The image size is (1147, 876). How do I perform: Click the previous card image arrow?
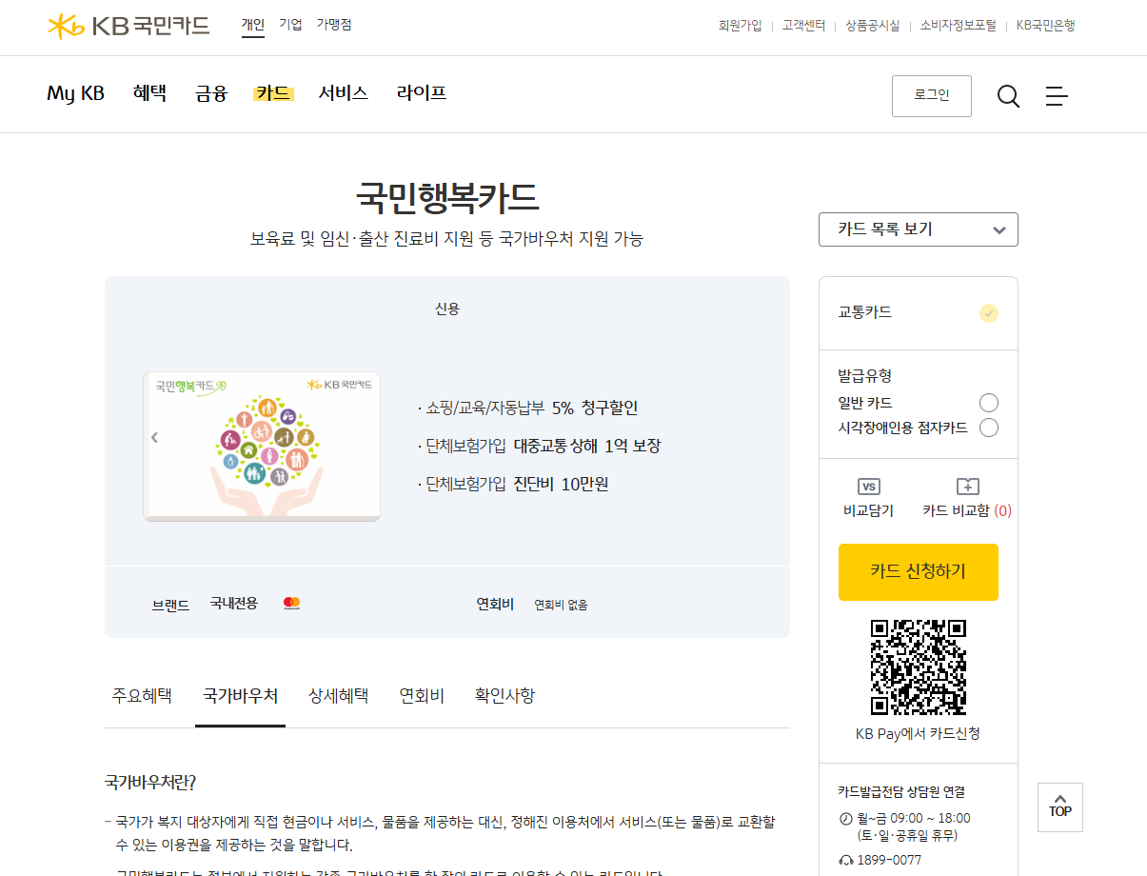[x=154, y=438]
